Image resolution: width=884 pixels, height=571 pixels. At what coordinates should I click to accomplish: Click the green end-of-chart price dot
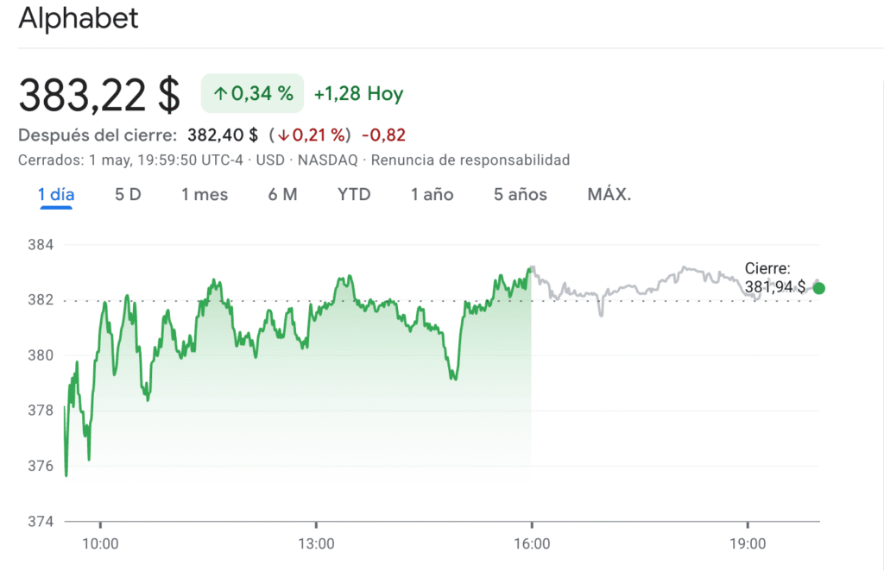tap(819, 288)
